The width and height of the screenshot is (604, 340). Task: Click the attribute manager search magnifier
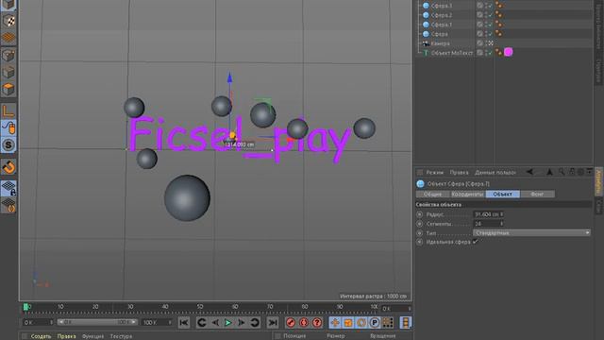tap(562, 172)
